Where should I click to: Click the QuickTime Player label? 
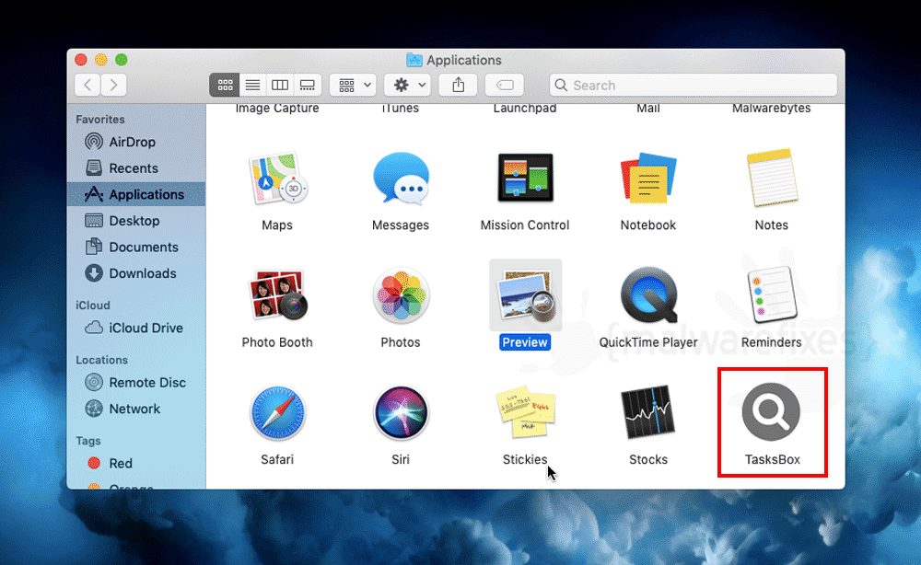click(648, 342)
